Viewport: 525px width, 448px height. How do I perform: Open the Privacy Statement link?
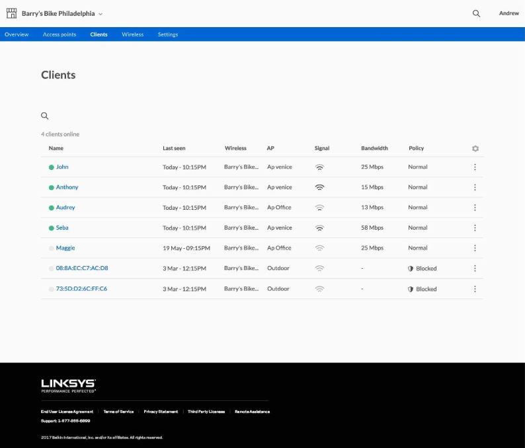click(x=161, y=412)
